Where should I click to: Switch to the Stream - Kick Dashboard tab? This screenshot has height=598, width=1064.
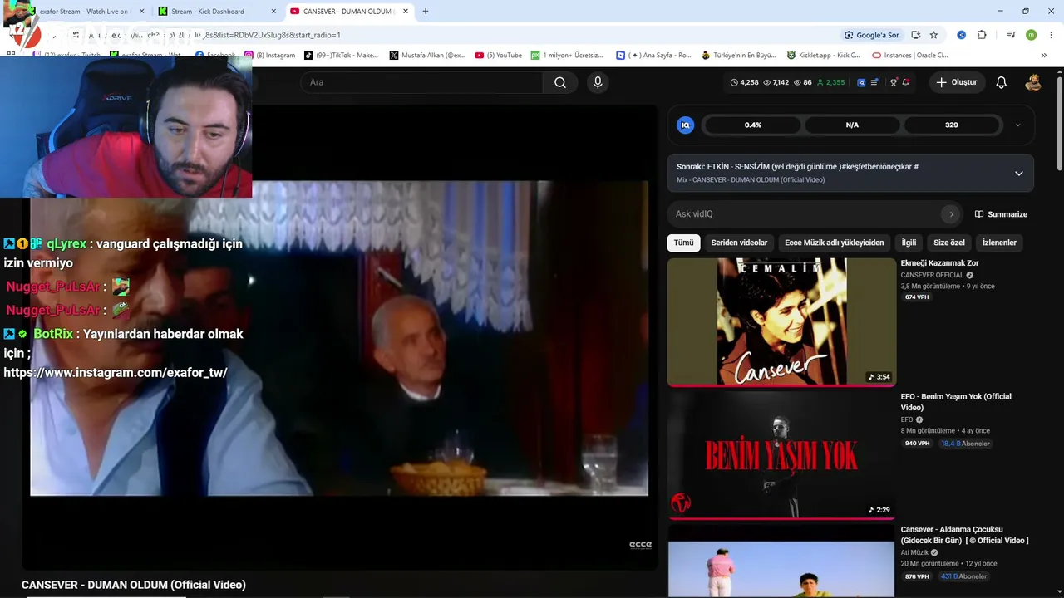[x=218, y=12]
